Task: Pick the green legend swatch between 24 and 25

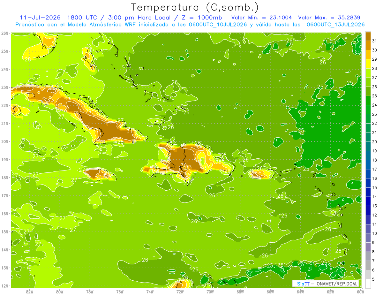Action: 368,101
